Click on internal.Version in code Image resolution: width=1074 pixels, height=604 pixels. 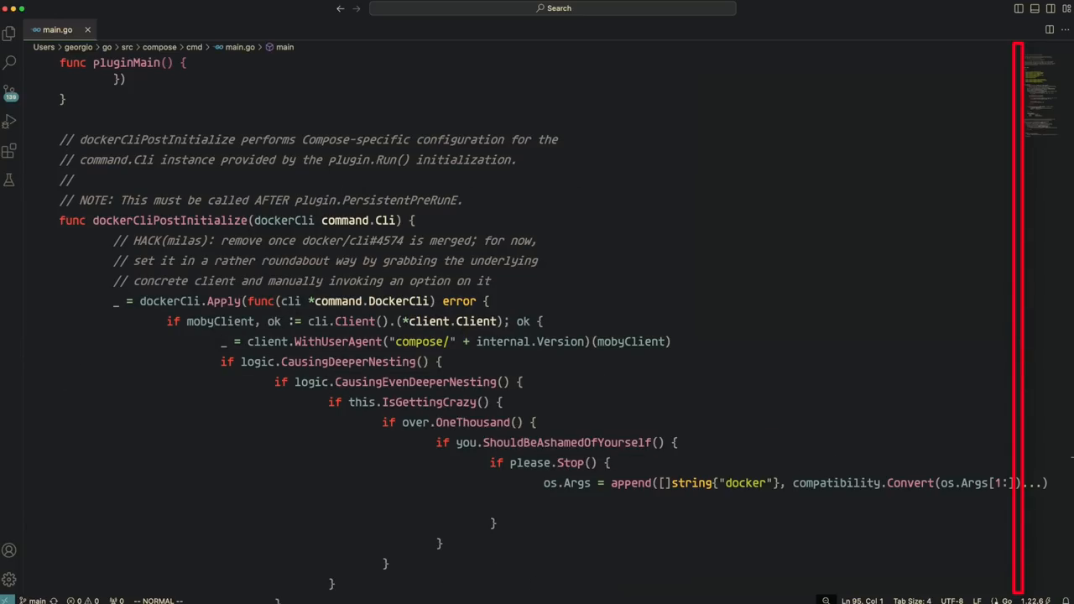pyautogui.click(x=529, y=341)
